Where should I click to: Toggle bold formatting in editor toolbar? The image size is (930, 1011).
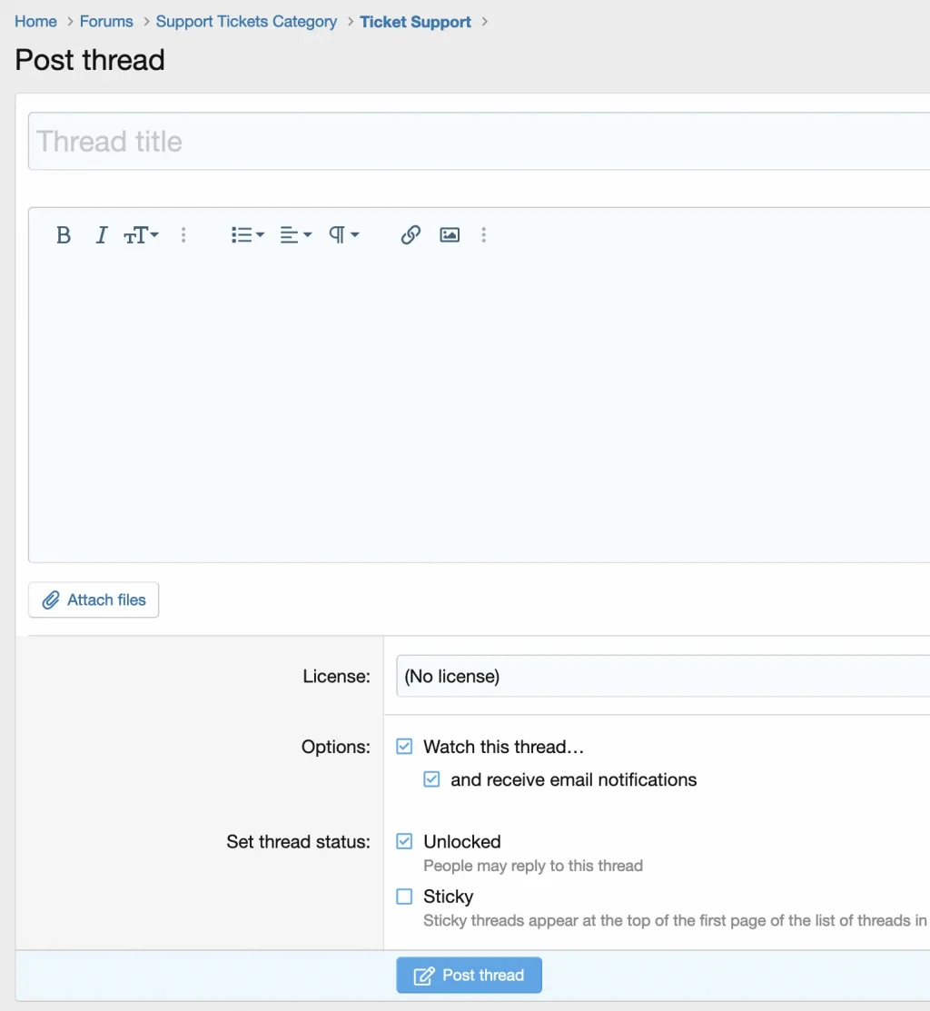tap(64, 234)
